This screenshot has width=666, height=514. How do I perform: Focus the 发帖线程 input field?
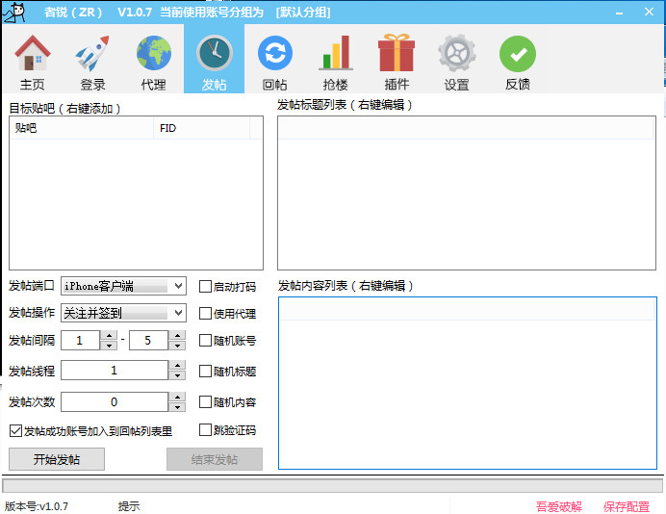pyautogui.click(x=115, y=371)
